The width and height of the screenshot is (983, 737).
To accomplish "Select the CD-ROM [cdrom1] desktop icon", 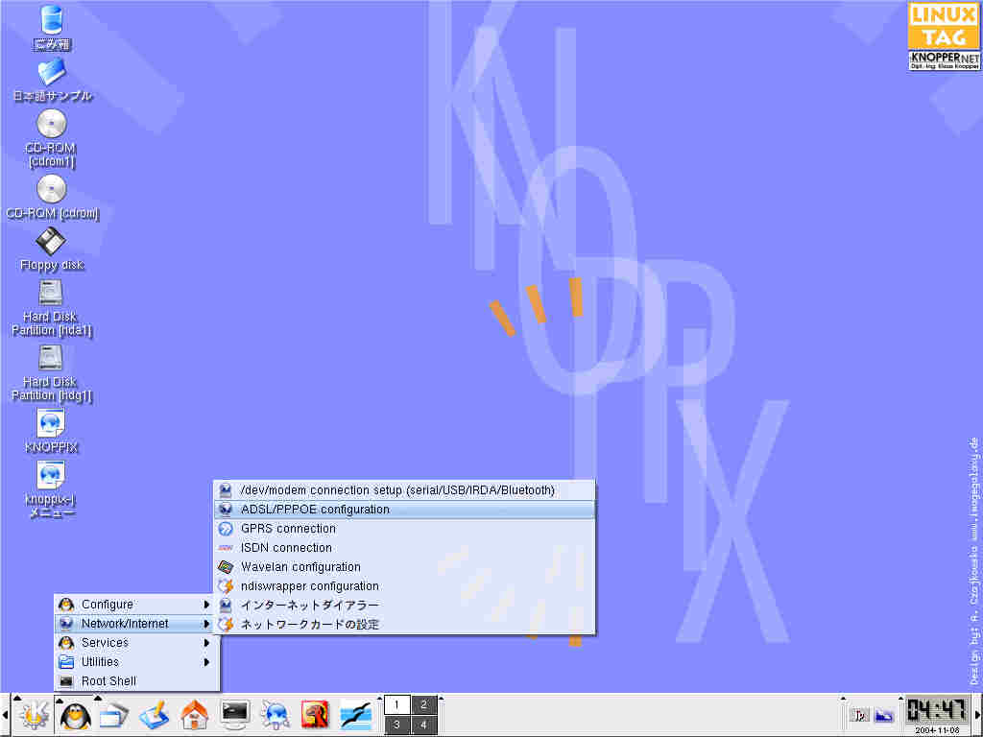I will [52, 138].
